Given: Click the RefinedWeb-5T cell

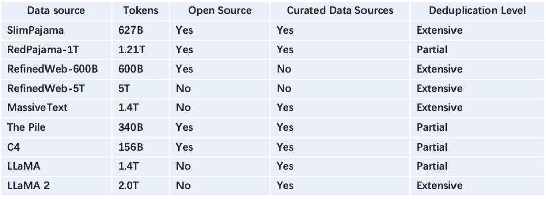Looking at the screenshot, I should tap(45, 88).
